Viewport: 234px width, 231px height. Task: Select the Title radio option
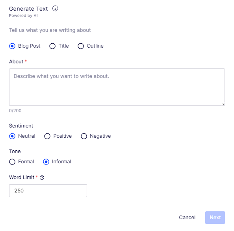pyautogui.click(x=52, y=46)
